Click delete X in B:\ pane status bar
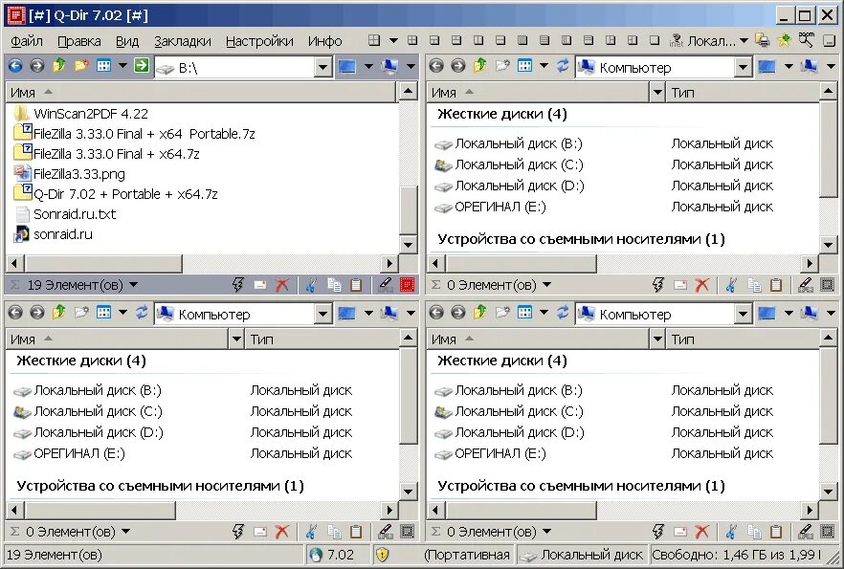Image resolution: width=844 pixels, height=569 pixels. (x=282, y=285)
